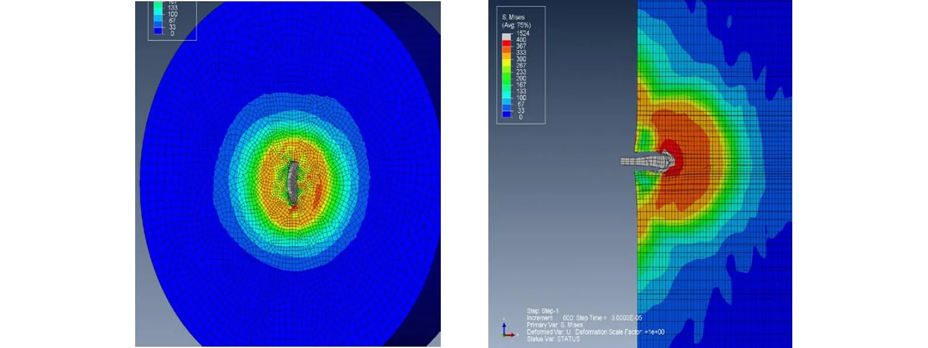Viewport: 928px width, 348px height.
Task: Click the 33 value in the right legend
Action: [x=521, y=110]
